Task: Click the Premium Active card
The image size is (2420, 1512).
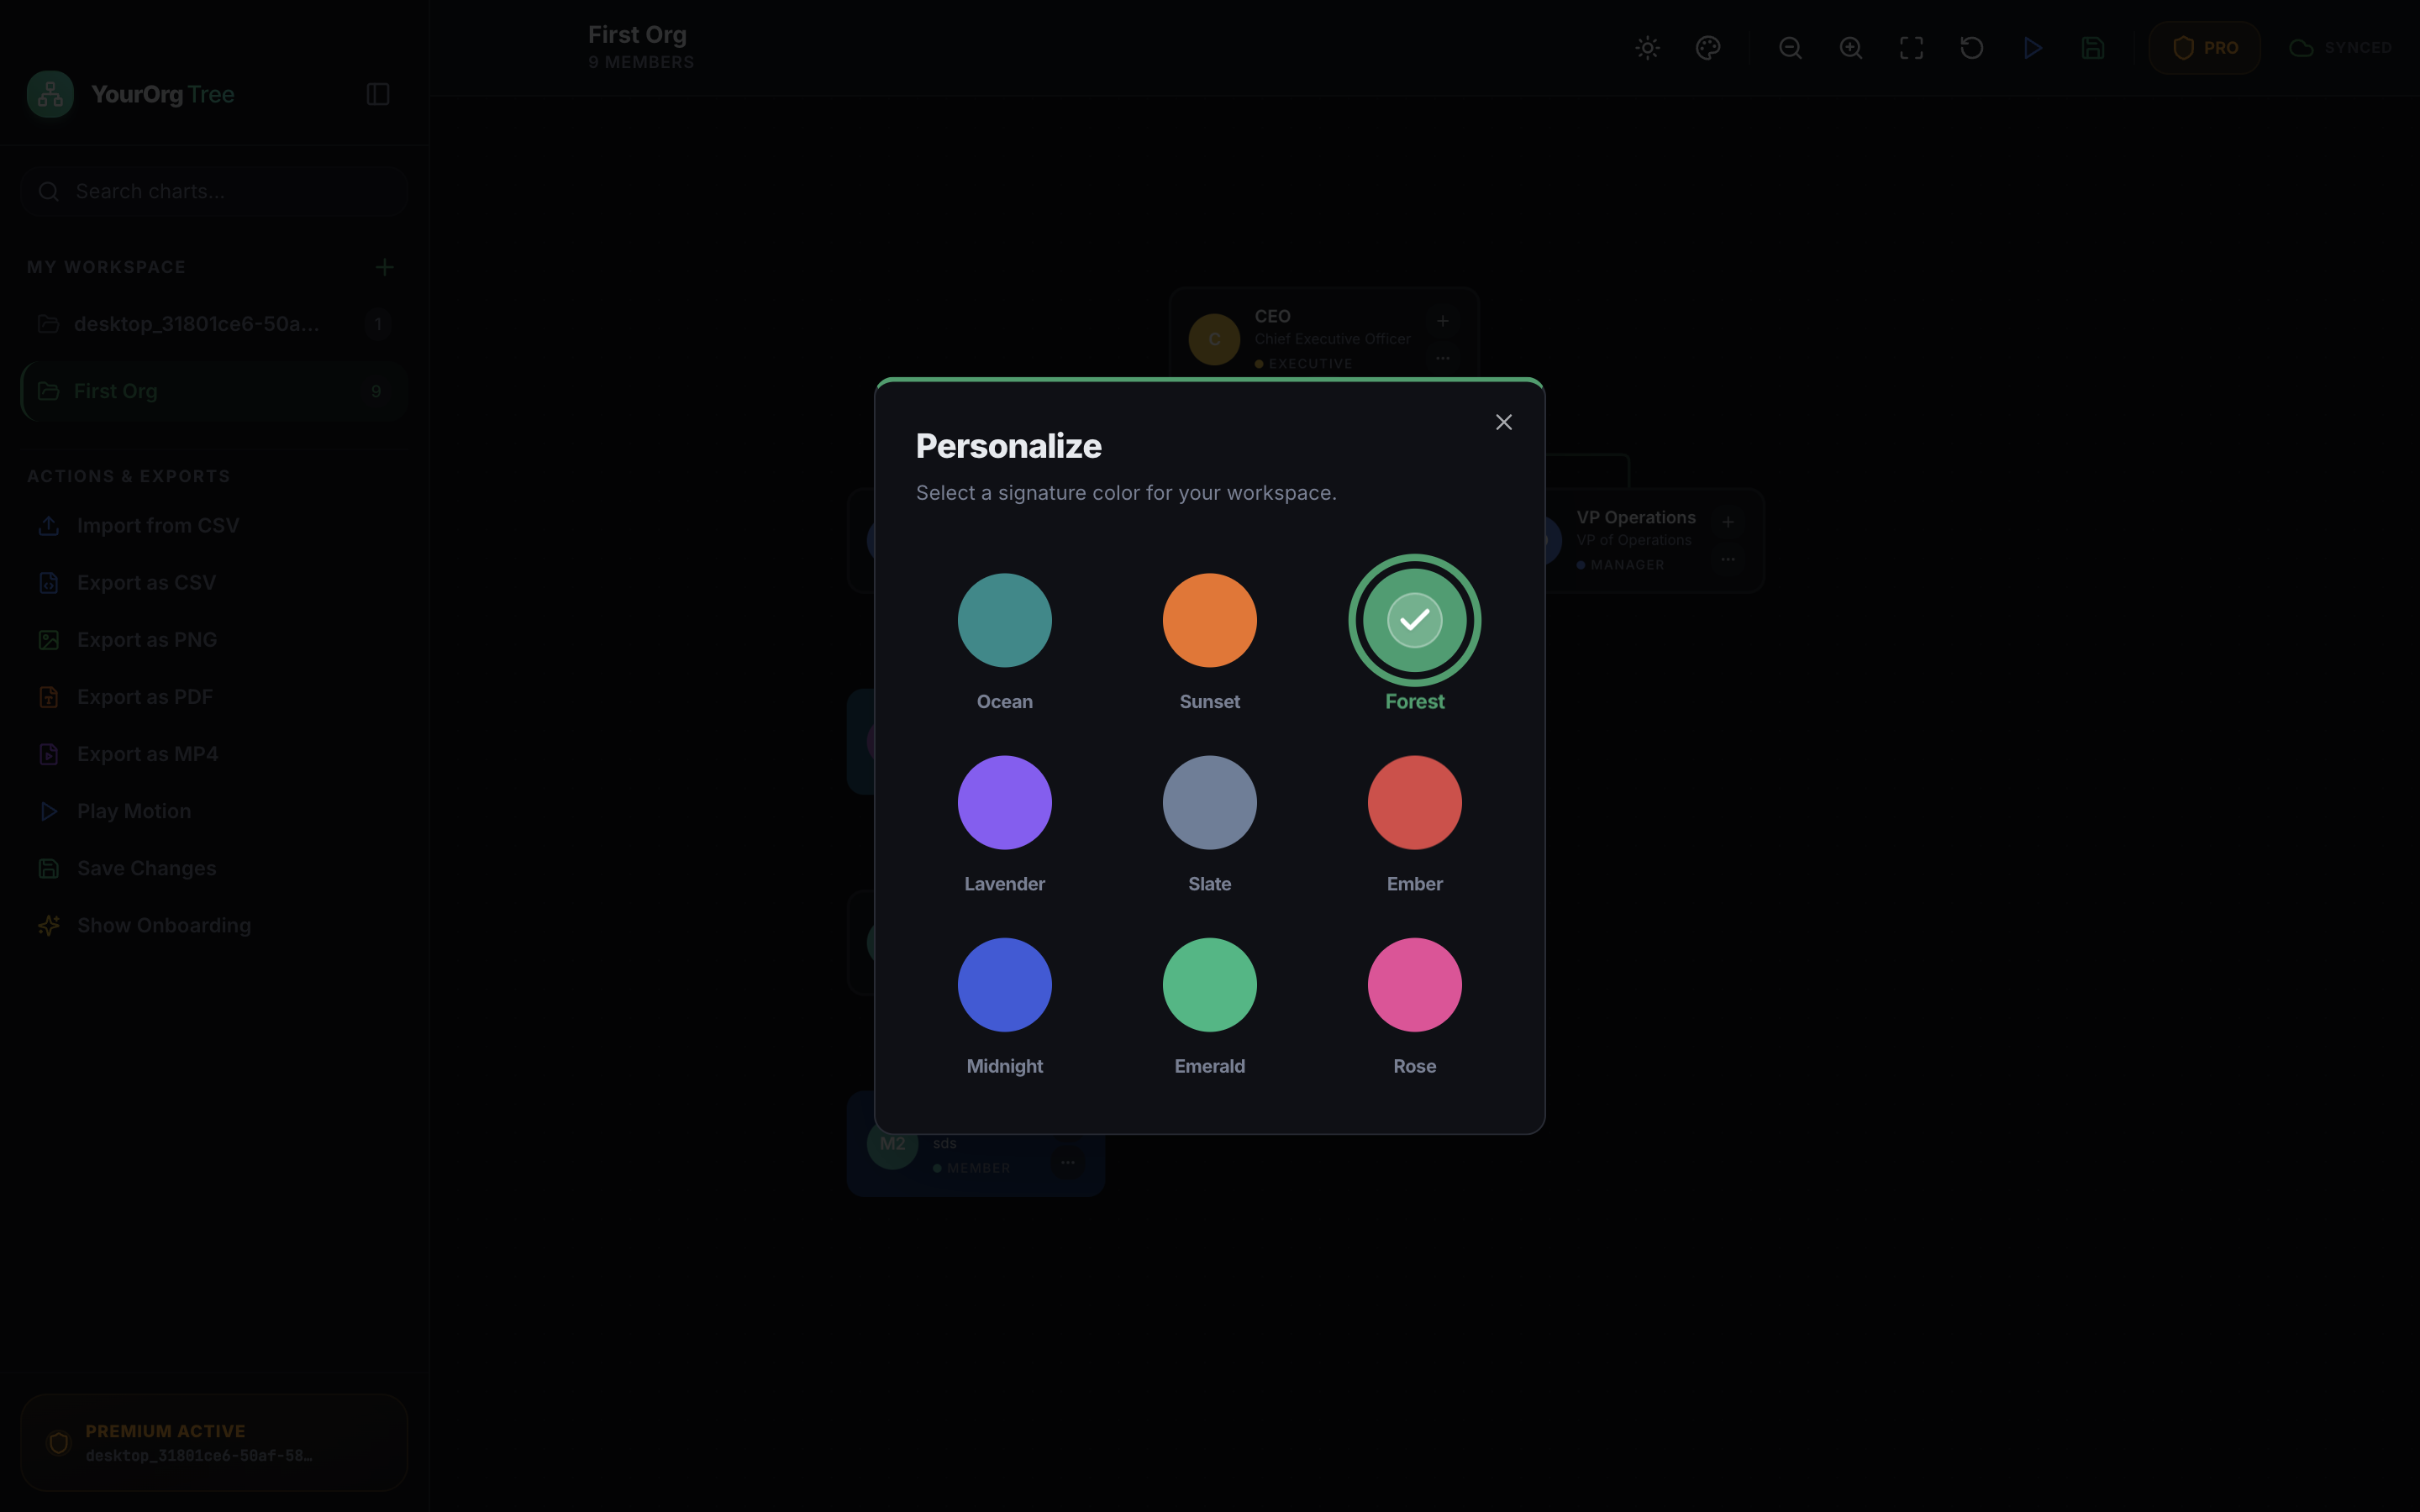Action: point(214,1442)
